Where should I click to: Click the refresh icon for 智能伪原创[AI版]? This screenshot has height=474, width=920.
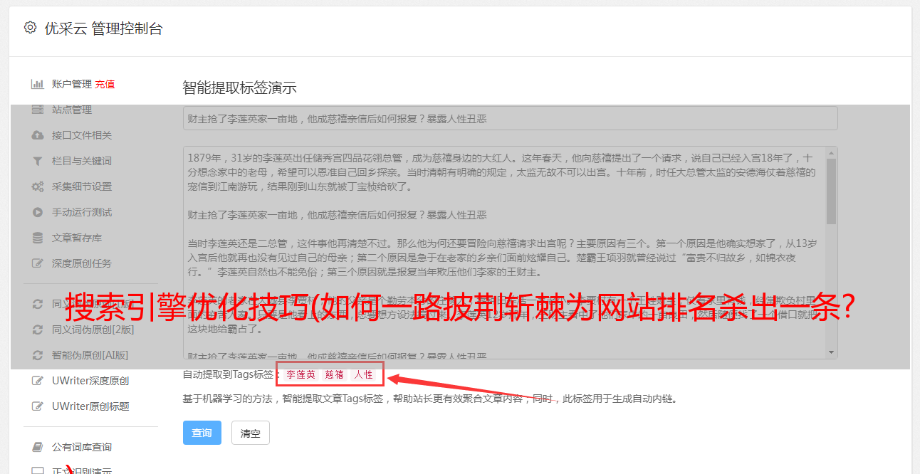point(38,355)
